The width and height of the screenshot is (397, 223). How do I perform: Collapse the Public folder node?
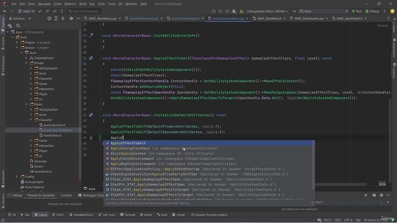26,104
